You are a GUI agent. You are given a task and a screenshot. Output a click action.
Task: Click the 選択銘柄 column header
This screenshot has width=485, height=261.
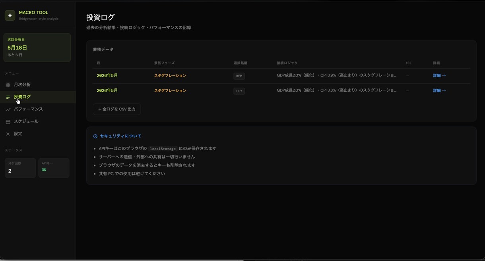tap(241, 63)
